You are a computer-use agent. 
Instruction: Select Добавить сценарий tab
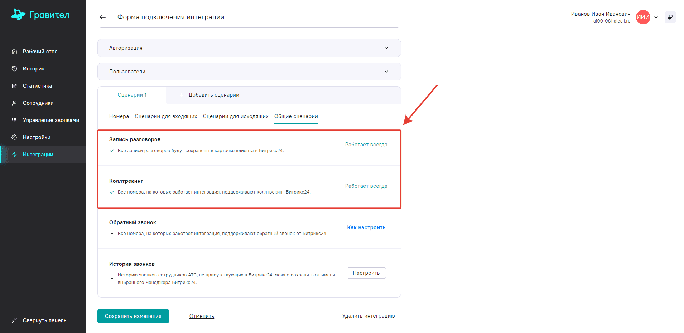(x=213, y=95)
